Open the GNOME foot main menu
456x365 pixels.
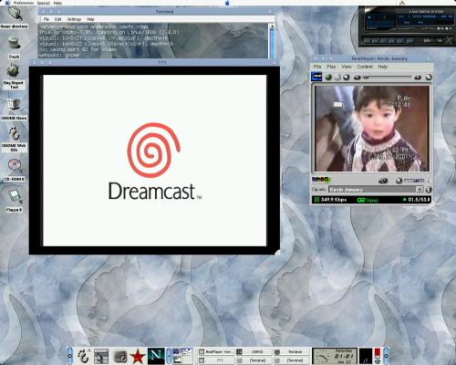coord(84,356)
